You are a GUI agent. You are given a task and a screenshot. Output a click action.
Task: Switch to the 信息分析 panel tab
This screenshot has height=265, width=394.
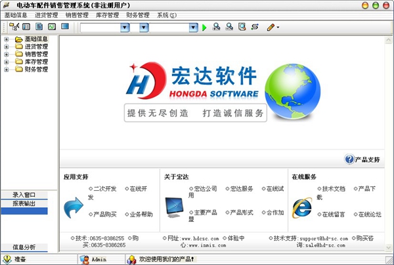24,247
